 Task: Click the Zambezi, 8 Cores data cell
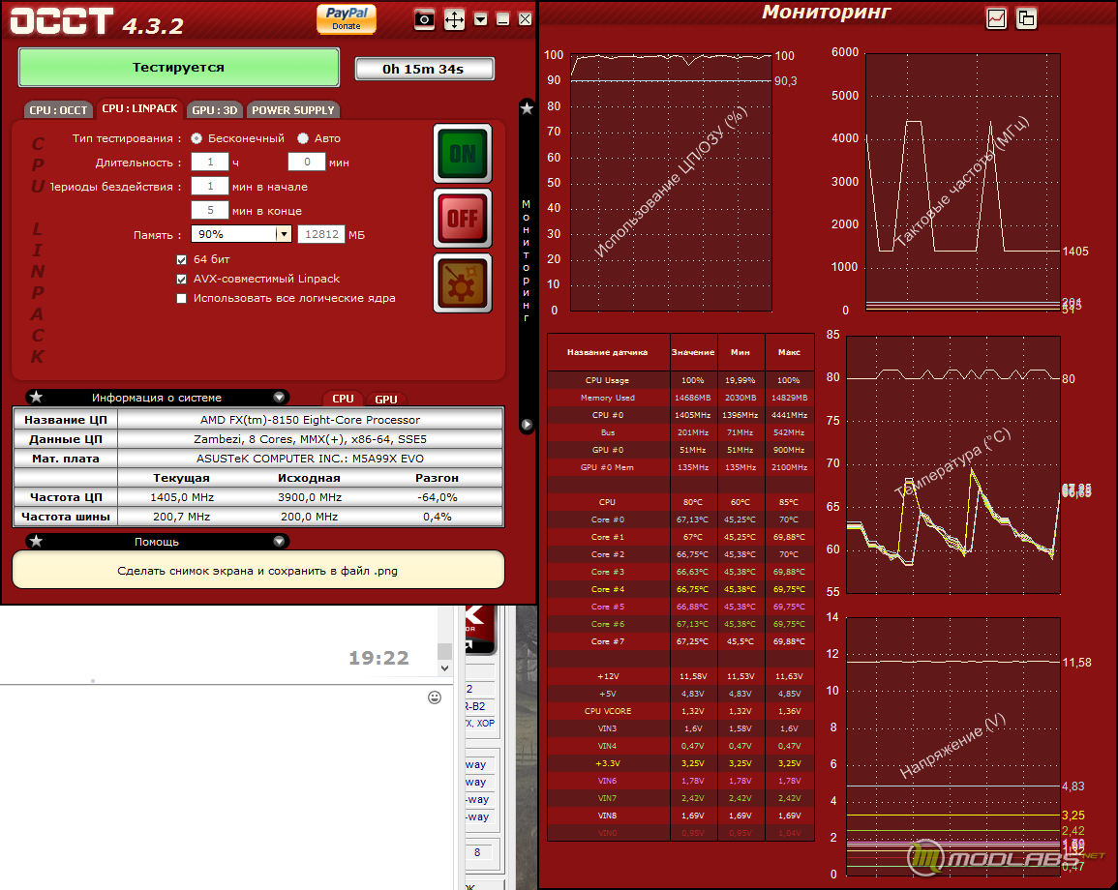pyautogui.click(x=310, y=439)
